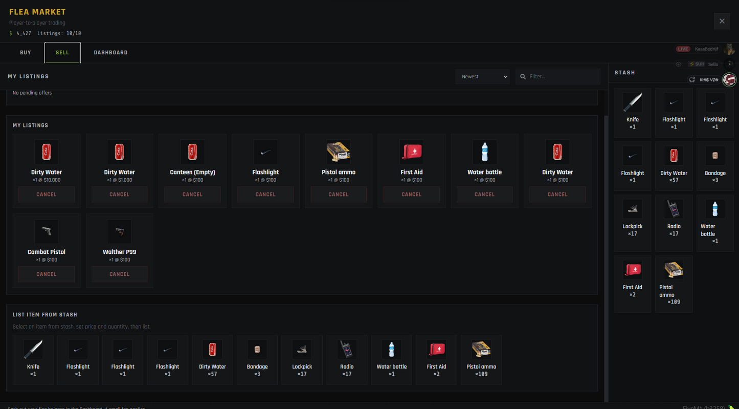Image resolution: width=739 pixels, height=409 pixels.
Task: Select Dirty Water ×57 from List Item From Stash
Action: (x=212, y=356)
